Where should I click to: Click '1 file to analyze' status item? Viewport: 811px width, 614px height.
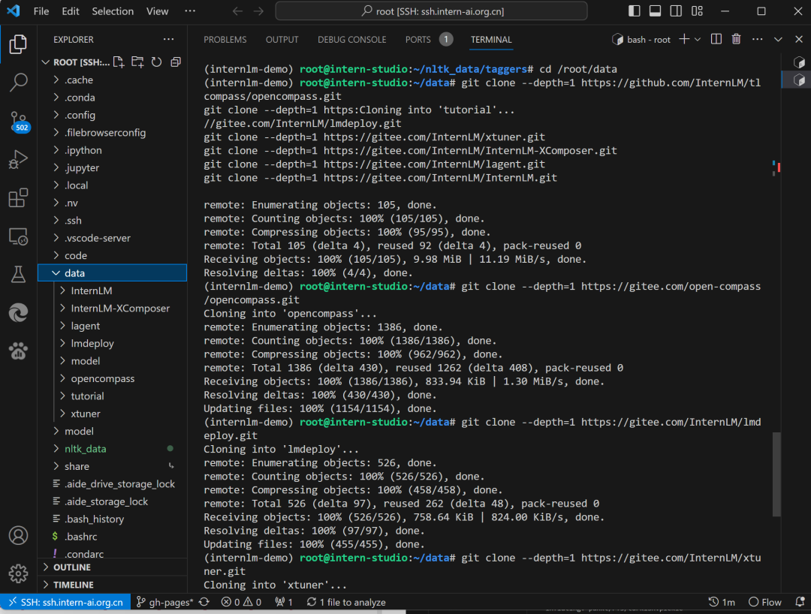coord(346,602)
